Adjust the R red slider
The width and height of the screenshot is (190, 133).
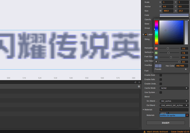169,48
